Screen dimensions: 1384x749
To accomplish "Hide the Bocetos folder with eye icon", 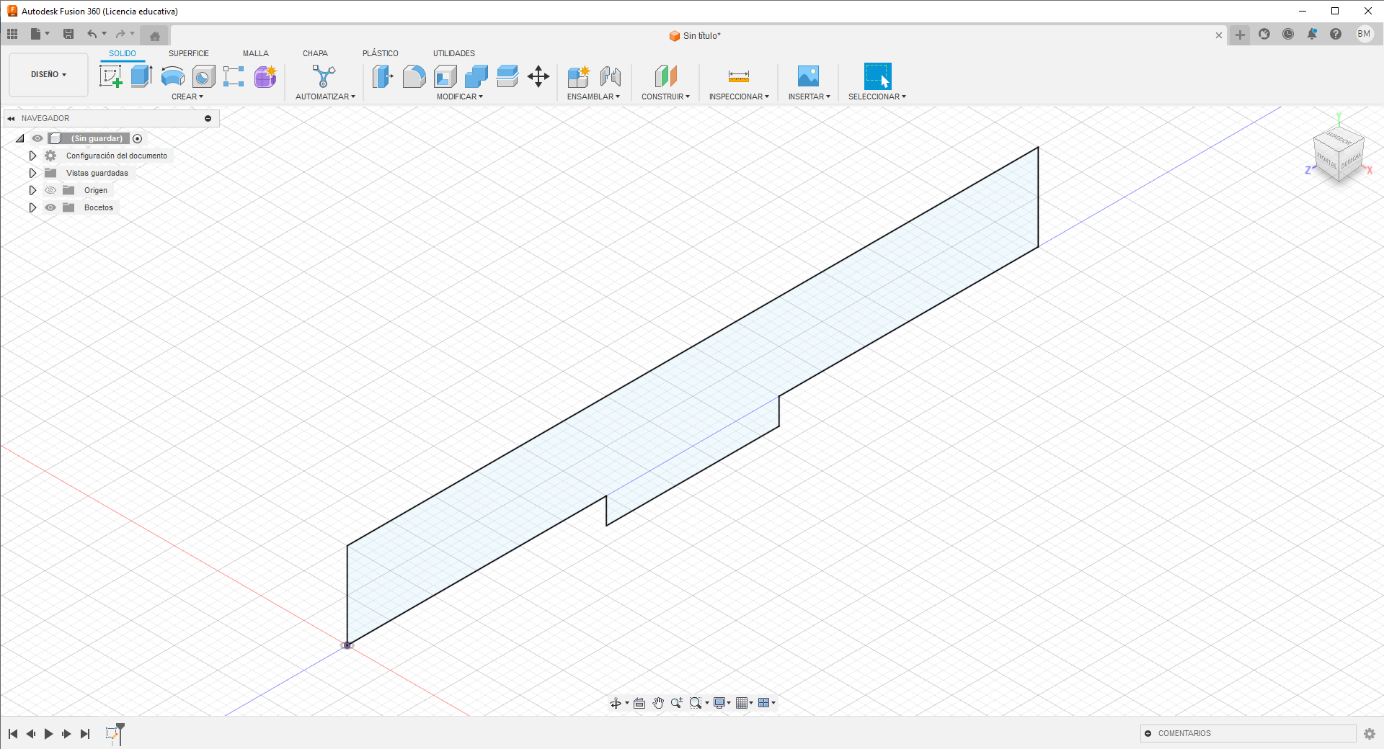I will [x=50, y=207].
